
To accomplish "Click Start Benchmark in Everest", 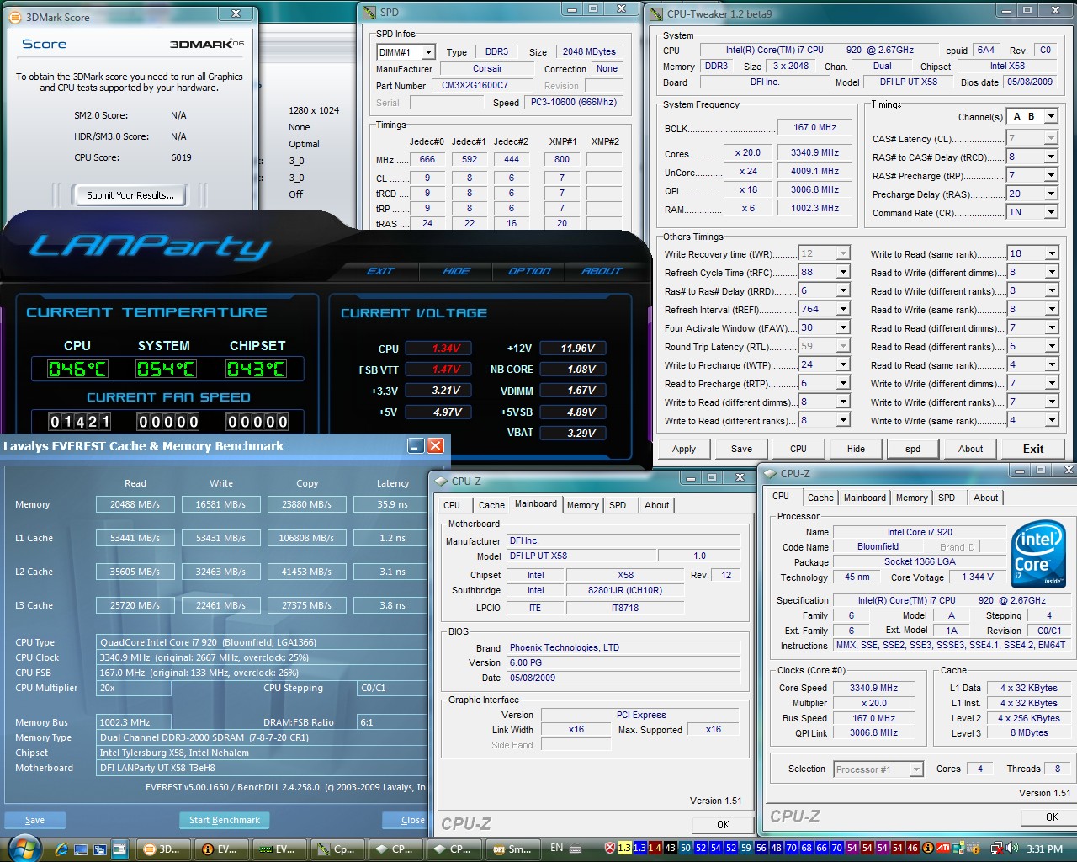I will click(x=224, y=820).
